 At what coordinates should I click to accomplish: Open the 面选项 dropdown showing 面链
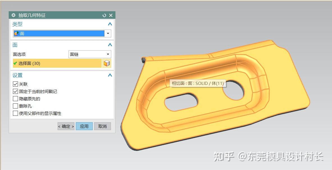coord(108,54)
